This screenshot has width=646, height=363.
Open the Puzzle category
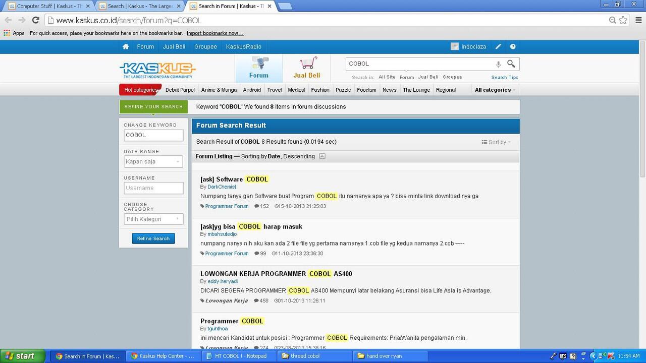pyautogui.click(x=343, y=90)
